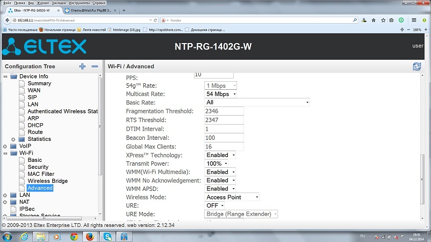Viewport: 431px width, 242px height.
Task: Click the Fragmentation Threshold field
Action: tap(224, 111)
